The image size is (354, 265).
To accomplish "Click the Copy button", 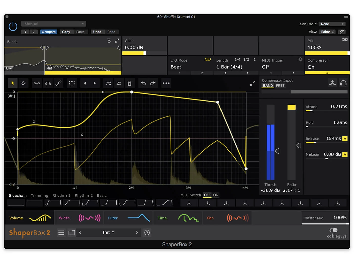I will tap(66, 32).
